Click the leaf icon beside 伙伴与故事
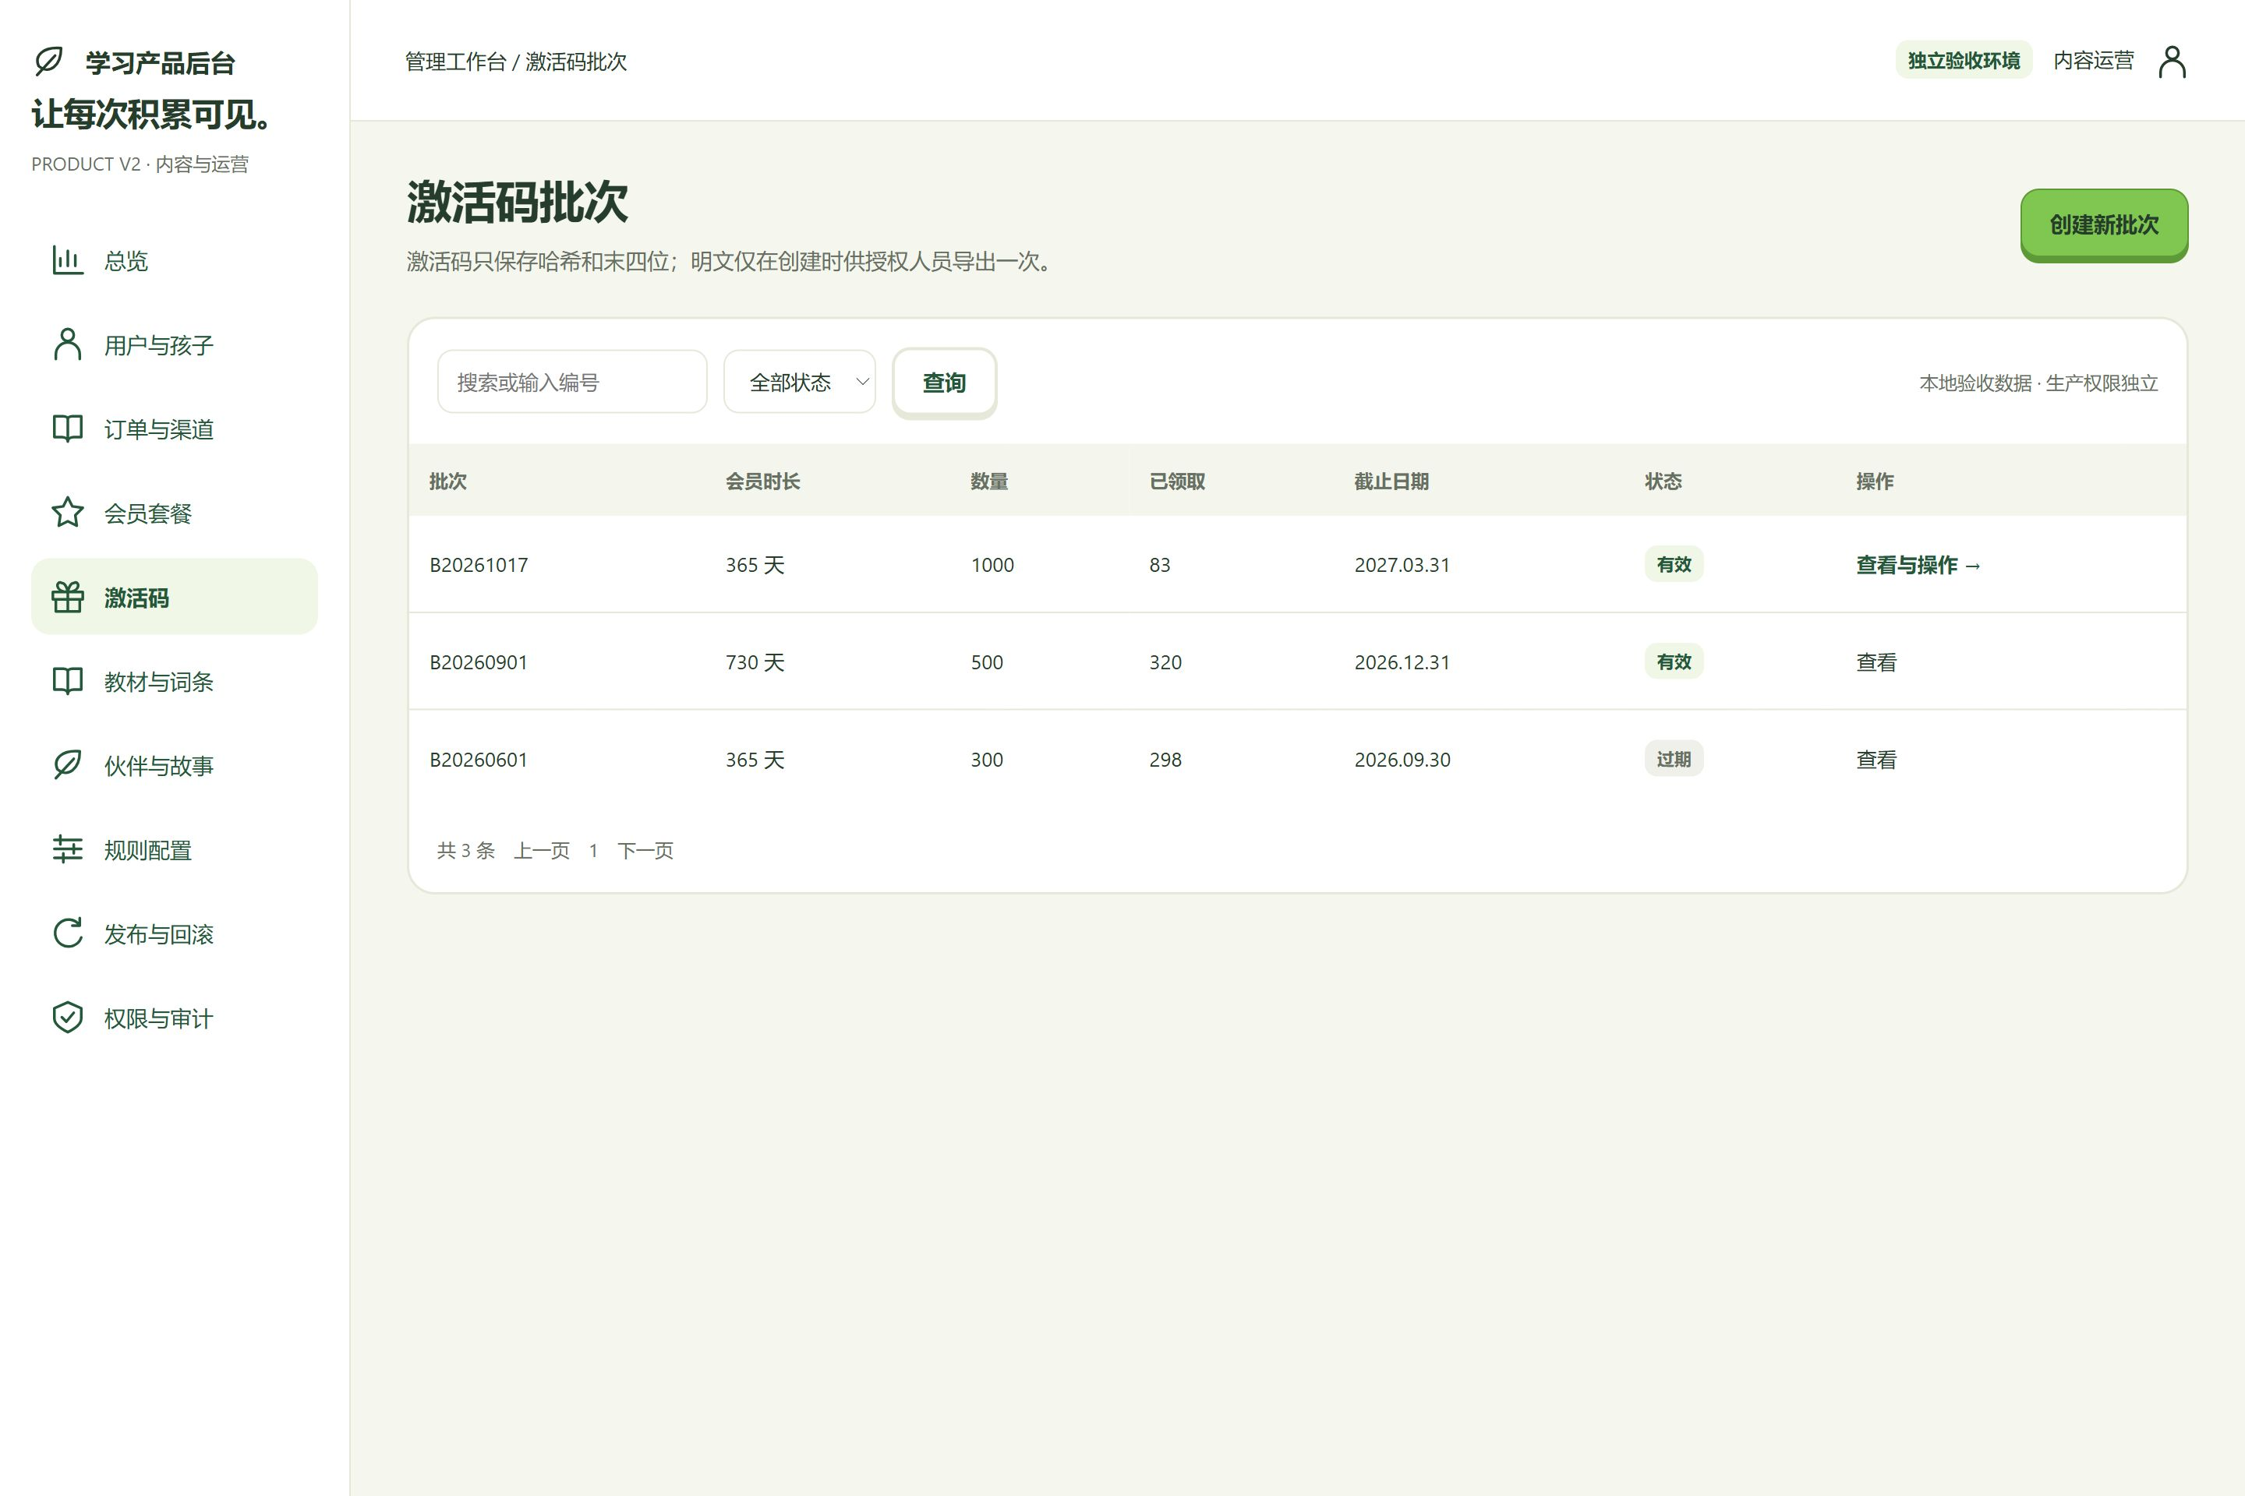This screenshot has width=2245, height=1496. 68,765
